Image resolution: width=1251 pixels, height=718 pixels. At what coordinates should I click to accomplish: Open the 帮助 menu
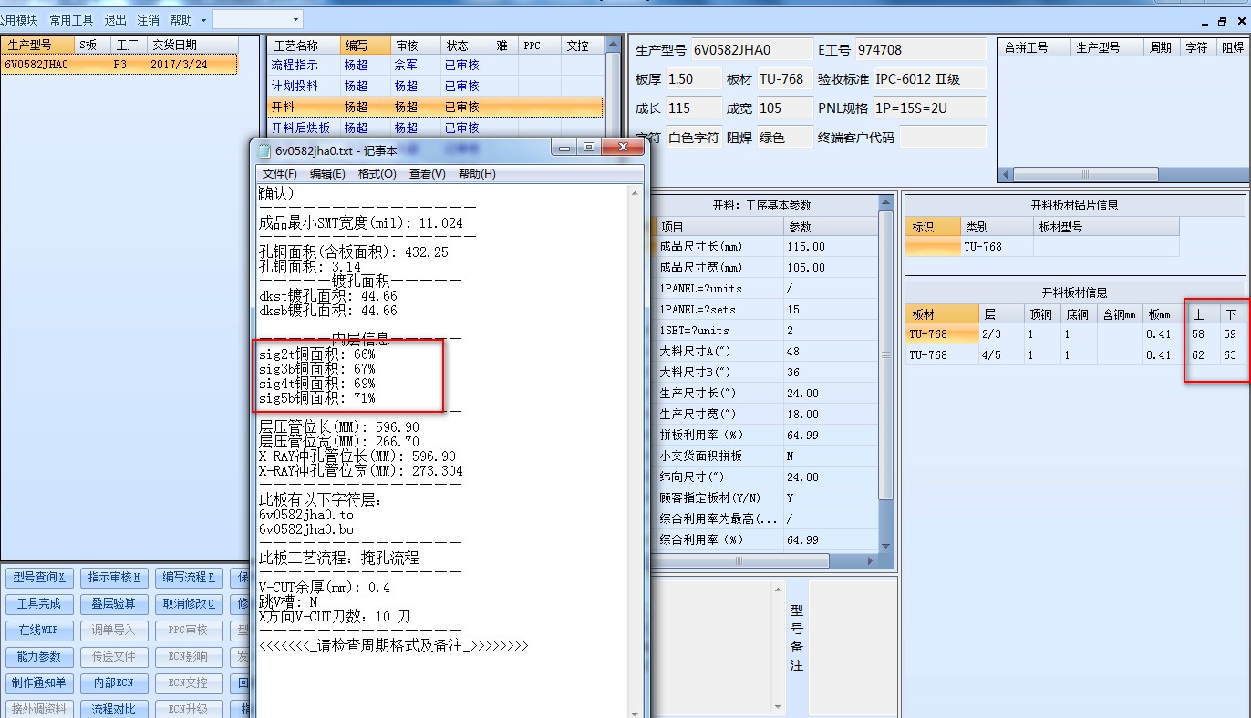pyautogui.click(x=181, y=19)
